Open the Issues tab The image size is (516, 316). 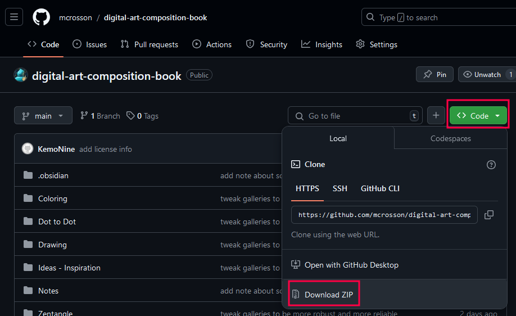pos(89,44)
